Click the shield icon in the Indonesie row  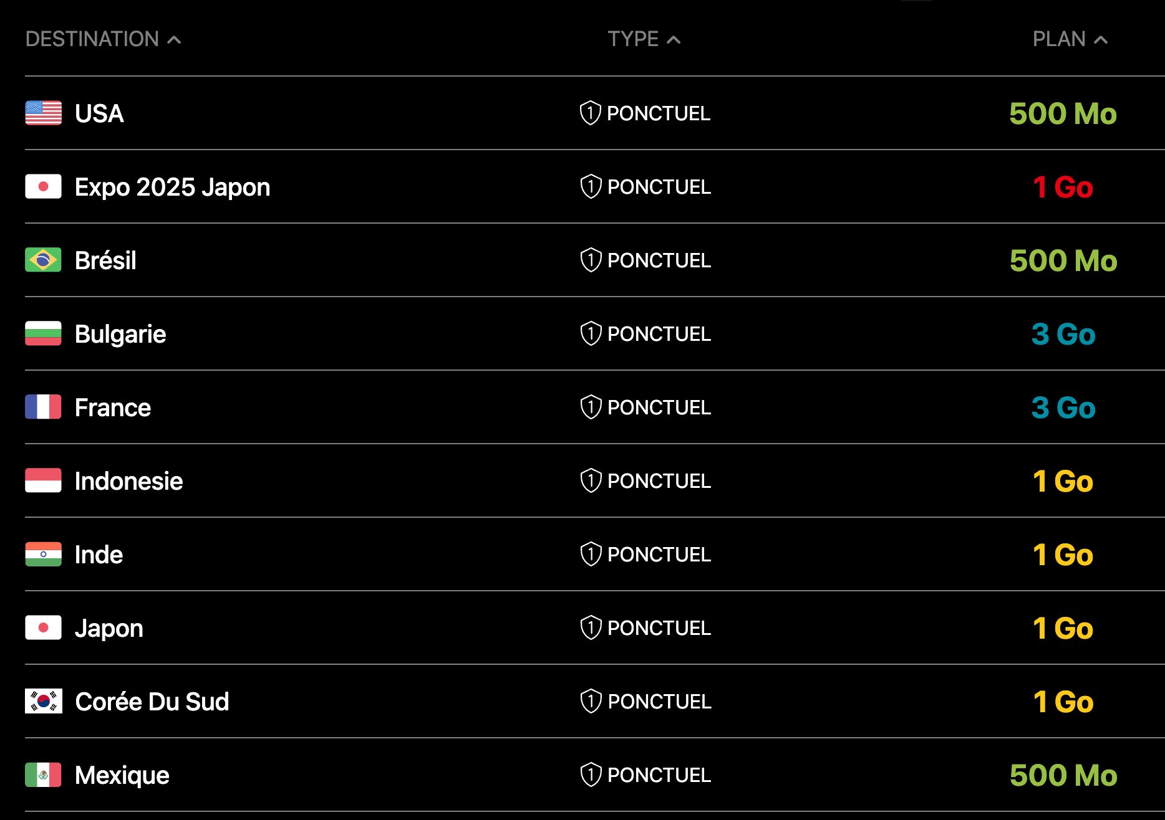(591, 481)
